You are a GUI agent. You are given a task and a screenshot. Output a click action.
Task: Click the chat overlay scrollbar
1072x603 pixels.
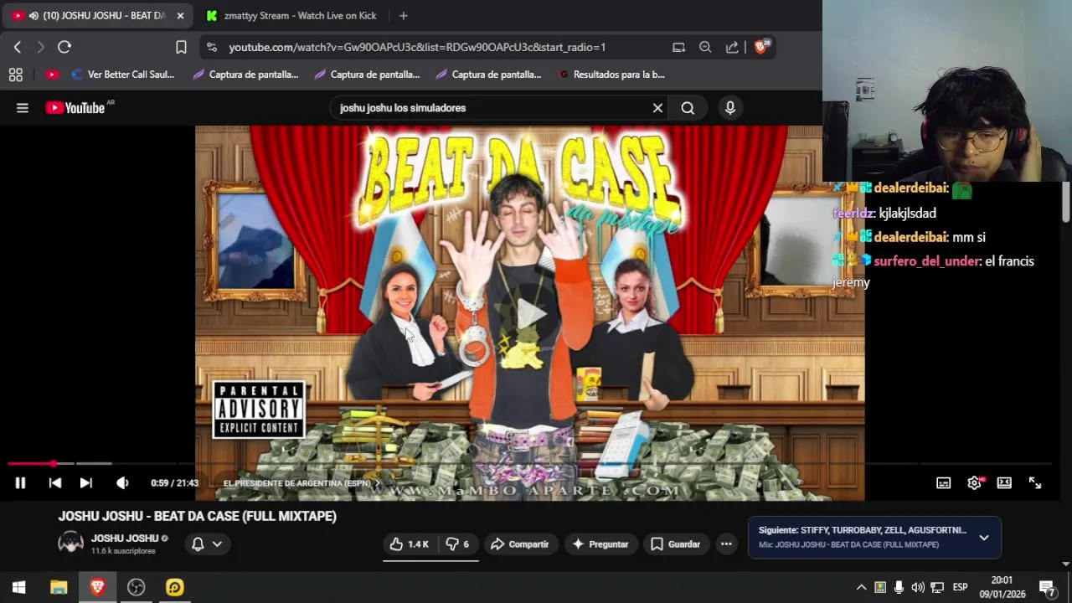(x=1066, y=201)
